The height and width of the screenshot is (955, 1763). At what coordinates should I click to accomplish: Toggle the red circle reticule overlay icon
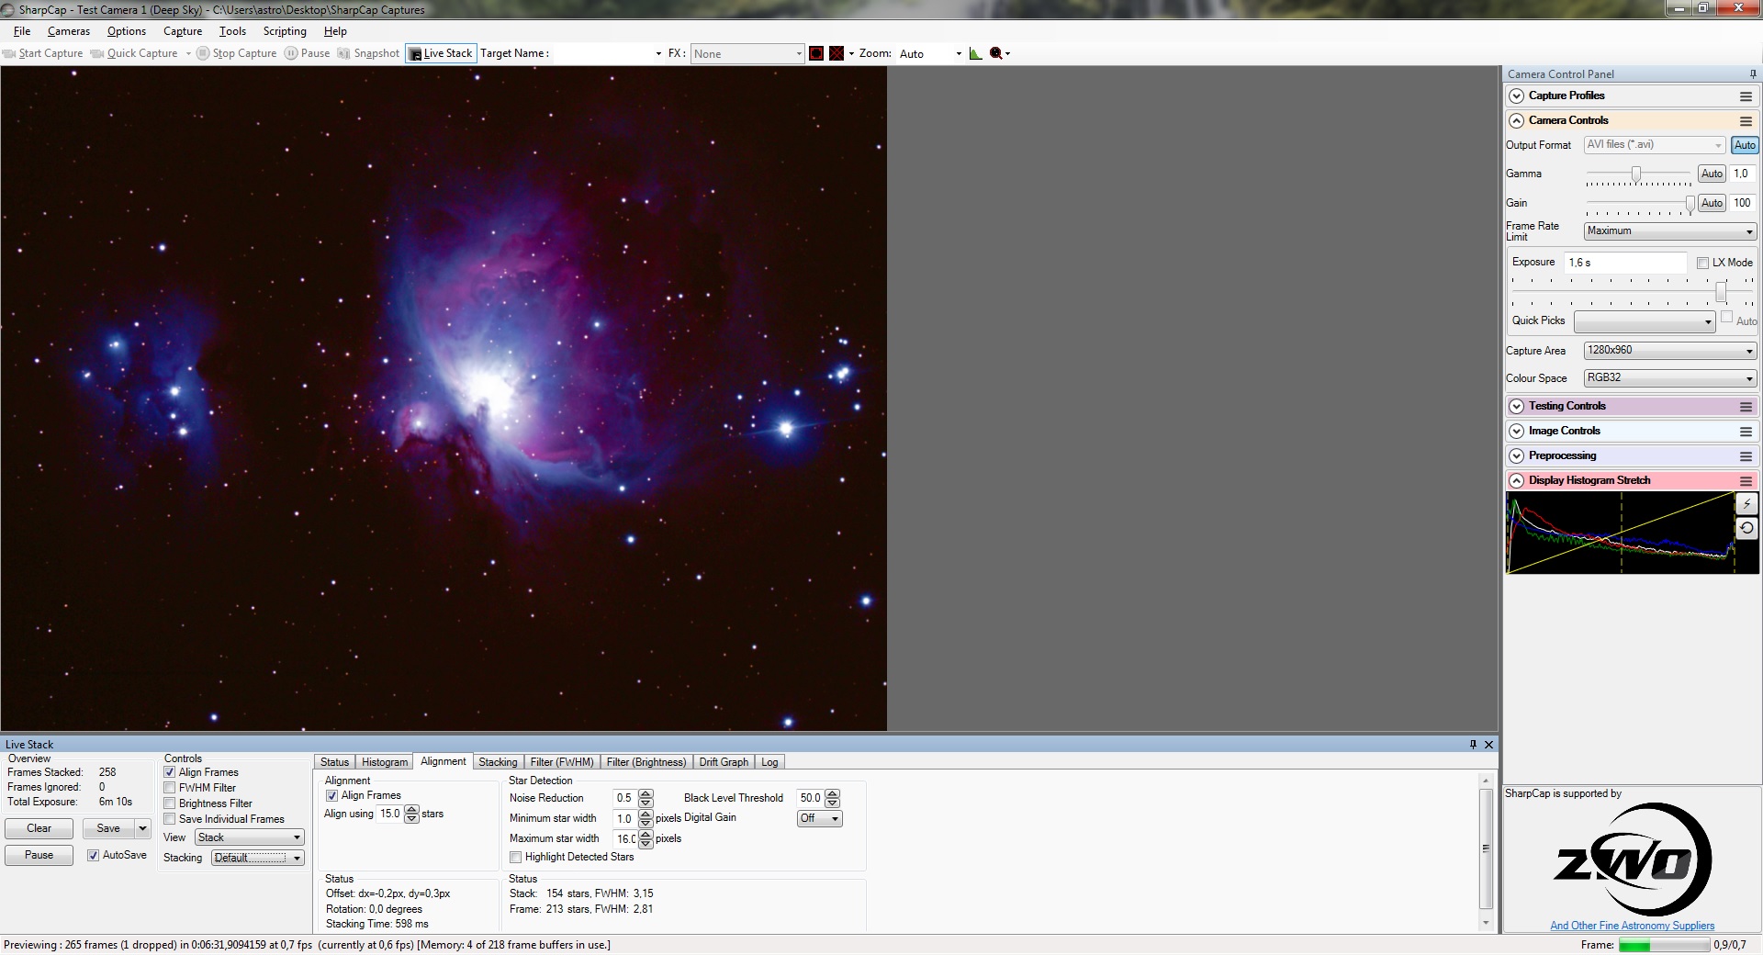pos(816,53)
